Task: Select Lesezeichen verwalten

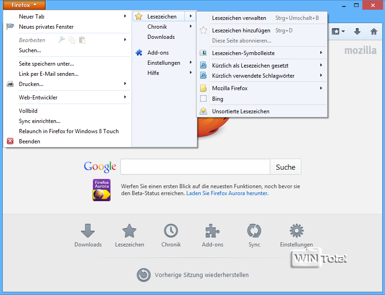Action: [239, 18]
